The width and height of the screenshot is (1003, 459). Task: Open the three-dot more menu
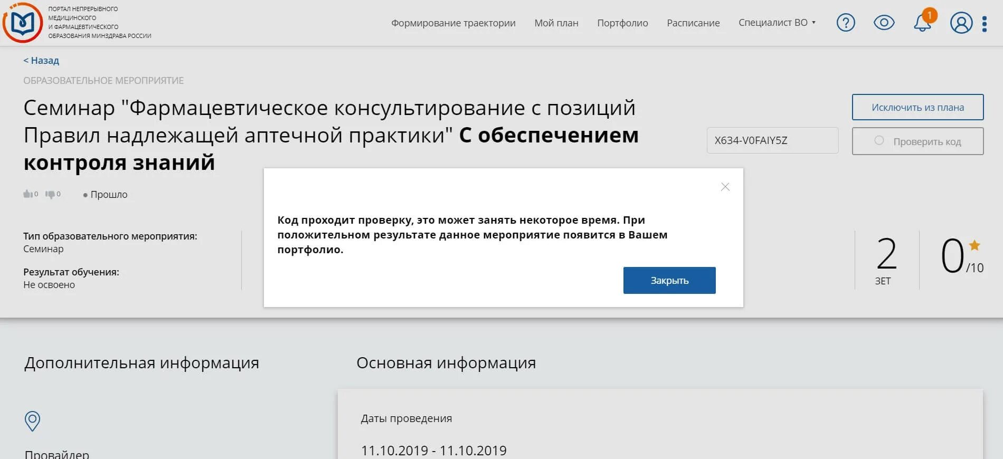(985, 24)
